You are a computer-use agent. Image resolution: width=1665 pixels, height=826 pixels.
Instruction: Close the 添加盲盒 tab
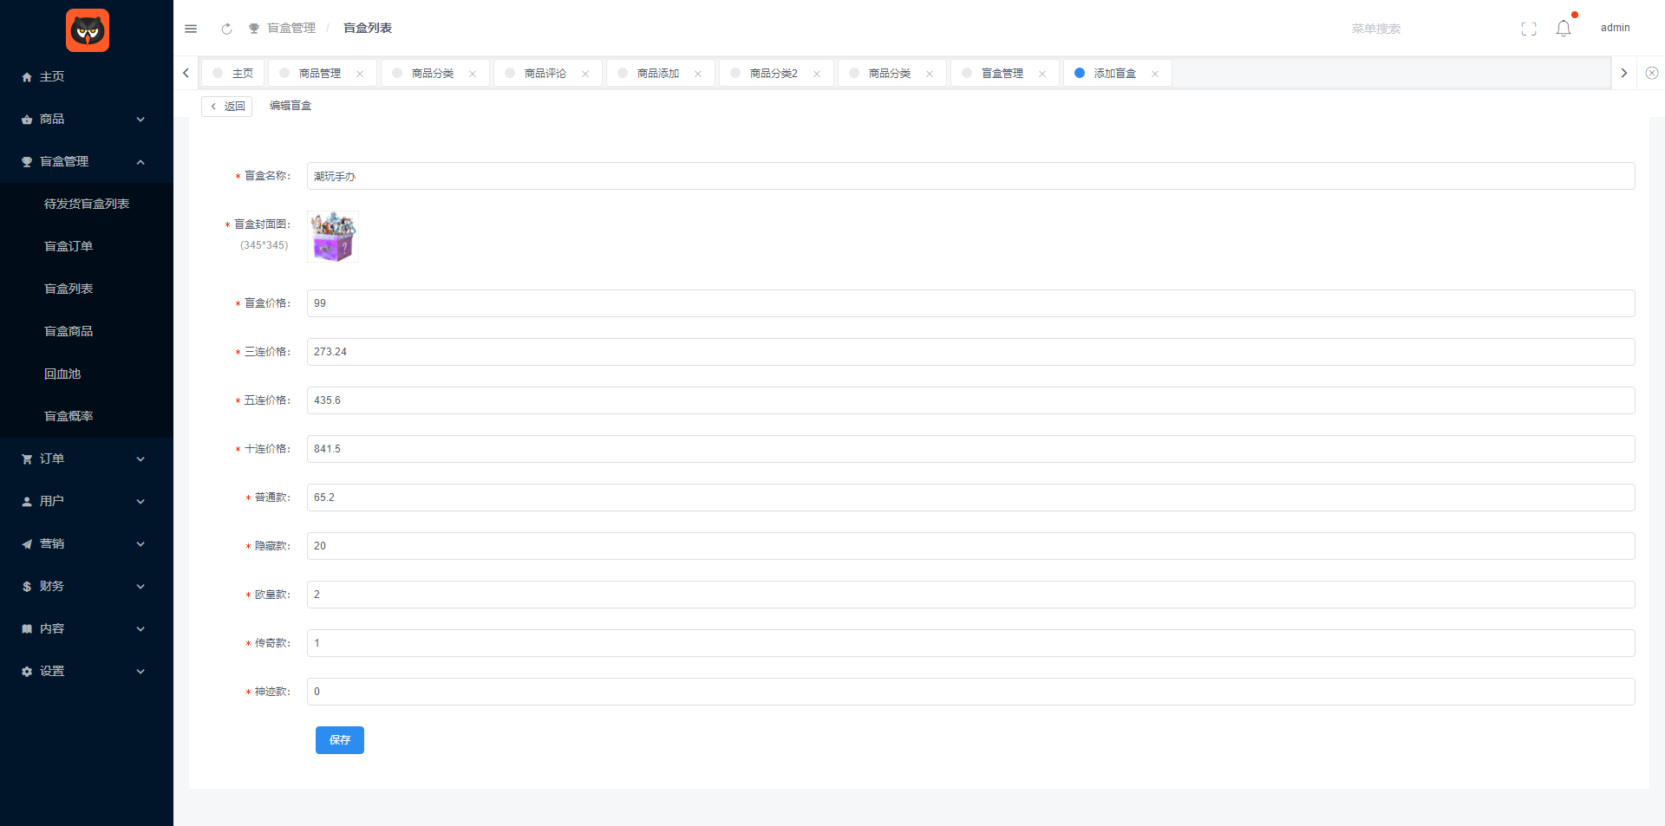click(x=1154, y=74)
